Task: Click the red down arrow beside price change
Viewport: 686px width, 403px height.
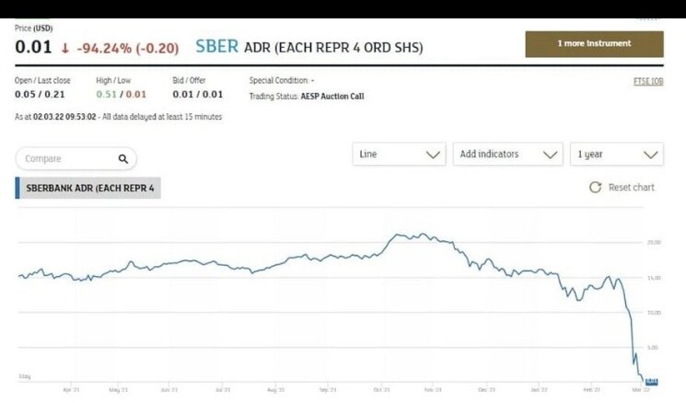Action: point(64,48)
